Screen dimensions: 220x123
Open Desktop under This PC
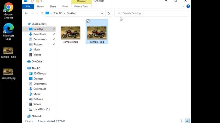pyautogui.click(x=38, y=79)
